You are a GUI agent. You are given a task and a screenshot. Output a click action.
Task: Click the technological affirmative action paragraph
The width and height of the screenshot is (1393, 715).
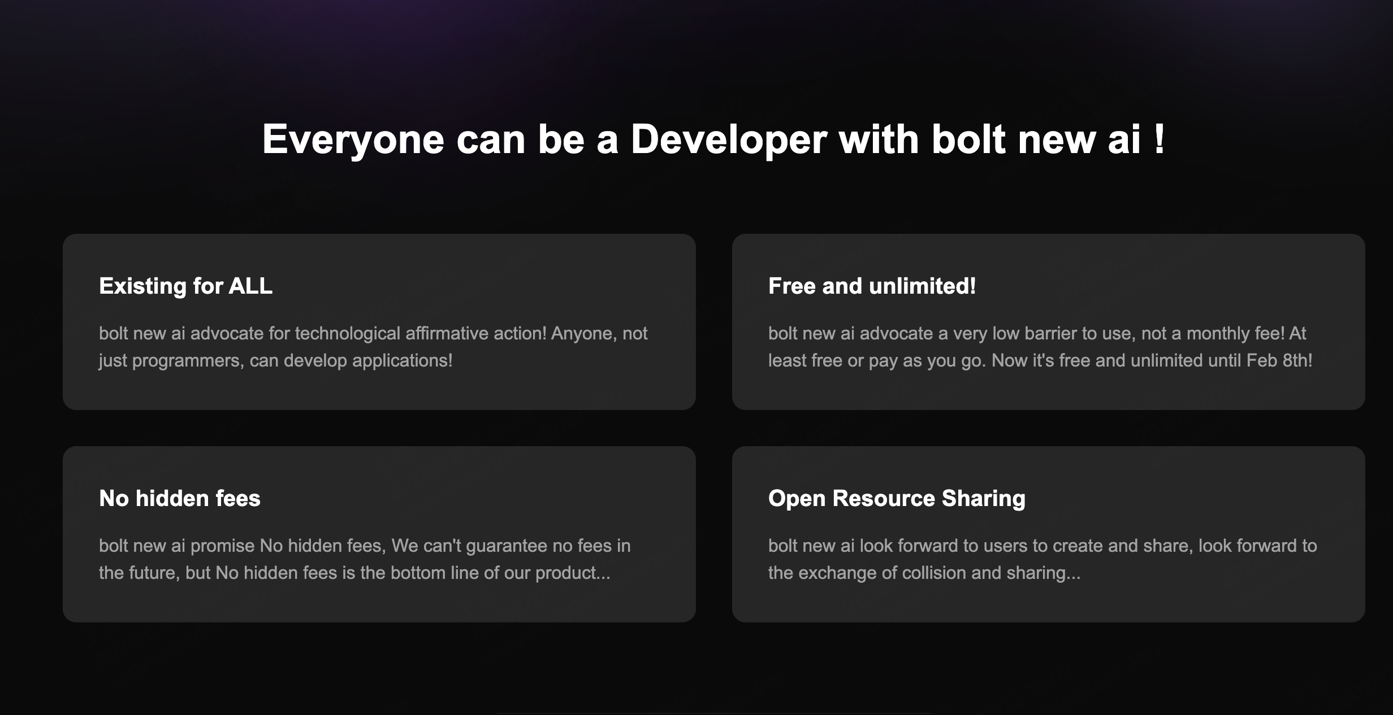[x=373, y=346]
